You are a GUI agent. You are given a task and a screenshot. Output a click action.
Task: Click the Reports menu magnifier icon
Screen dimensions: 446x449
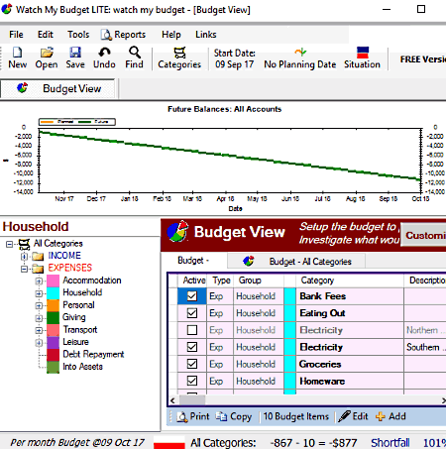point(106,35)
